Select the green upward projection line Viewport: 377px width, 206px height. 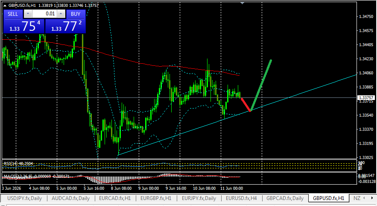point(261,85)
